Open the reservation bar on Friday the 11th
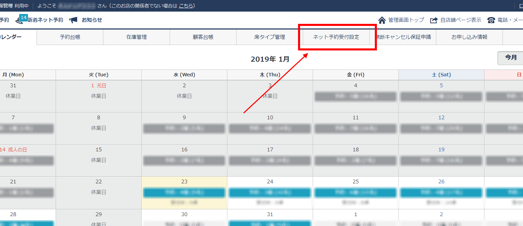 356,129
